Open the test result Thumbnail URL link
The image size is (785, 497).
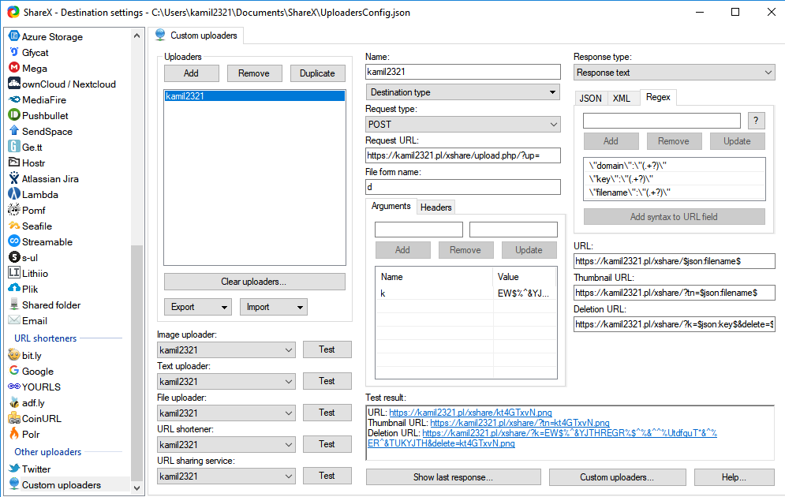click(x=519, y=423)
